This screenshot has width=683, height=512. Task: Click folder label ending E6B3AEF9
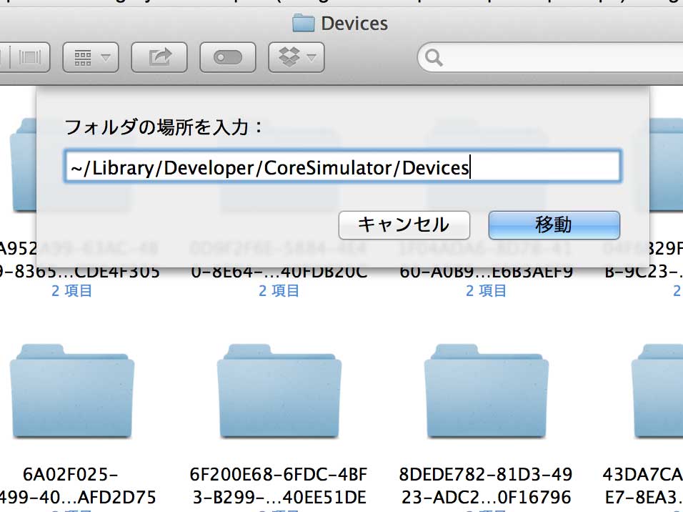[x=487, y=272]
